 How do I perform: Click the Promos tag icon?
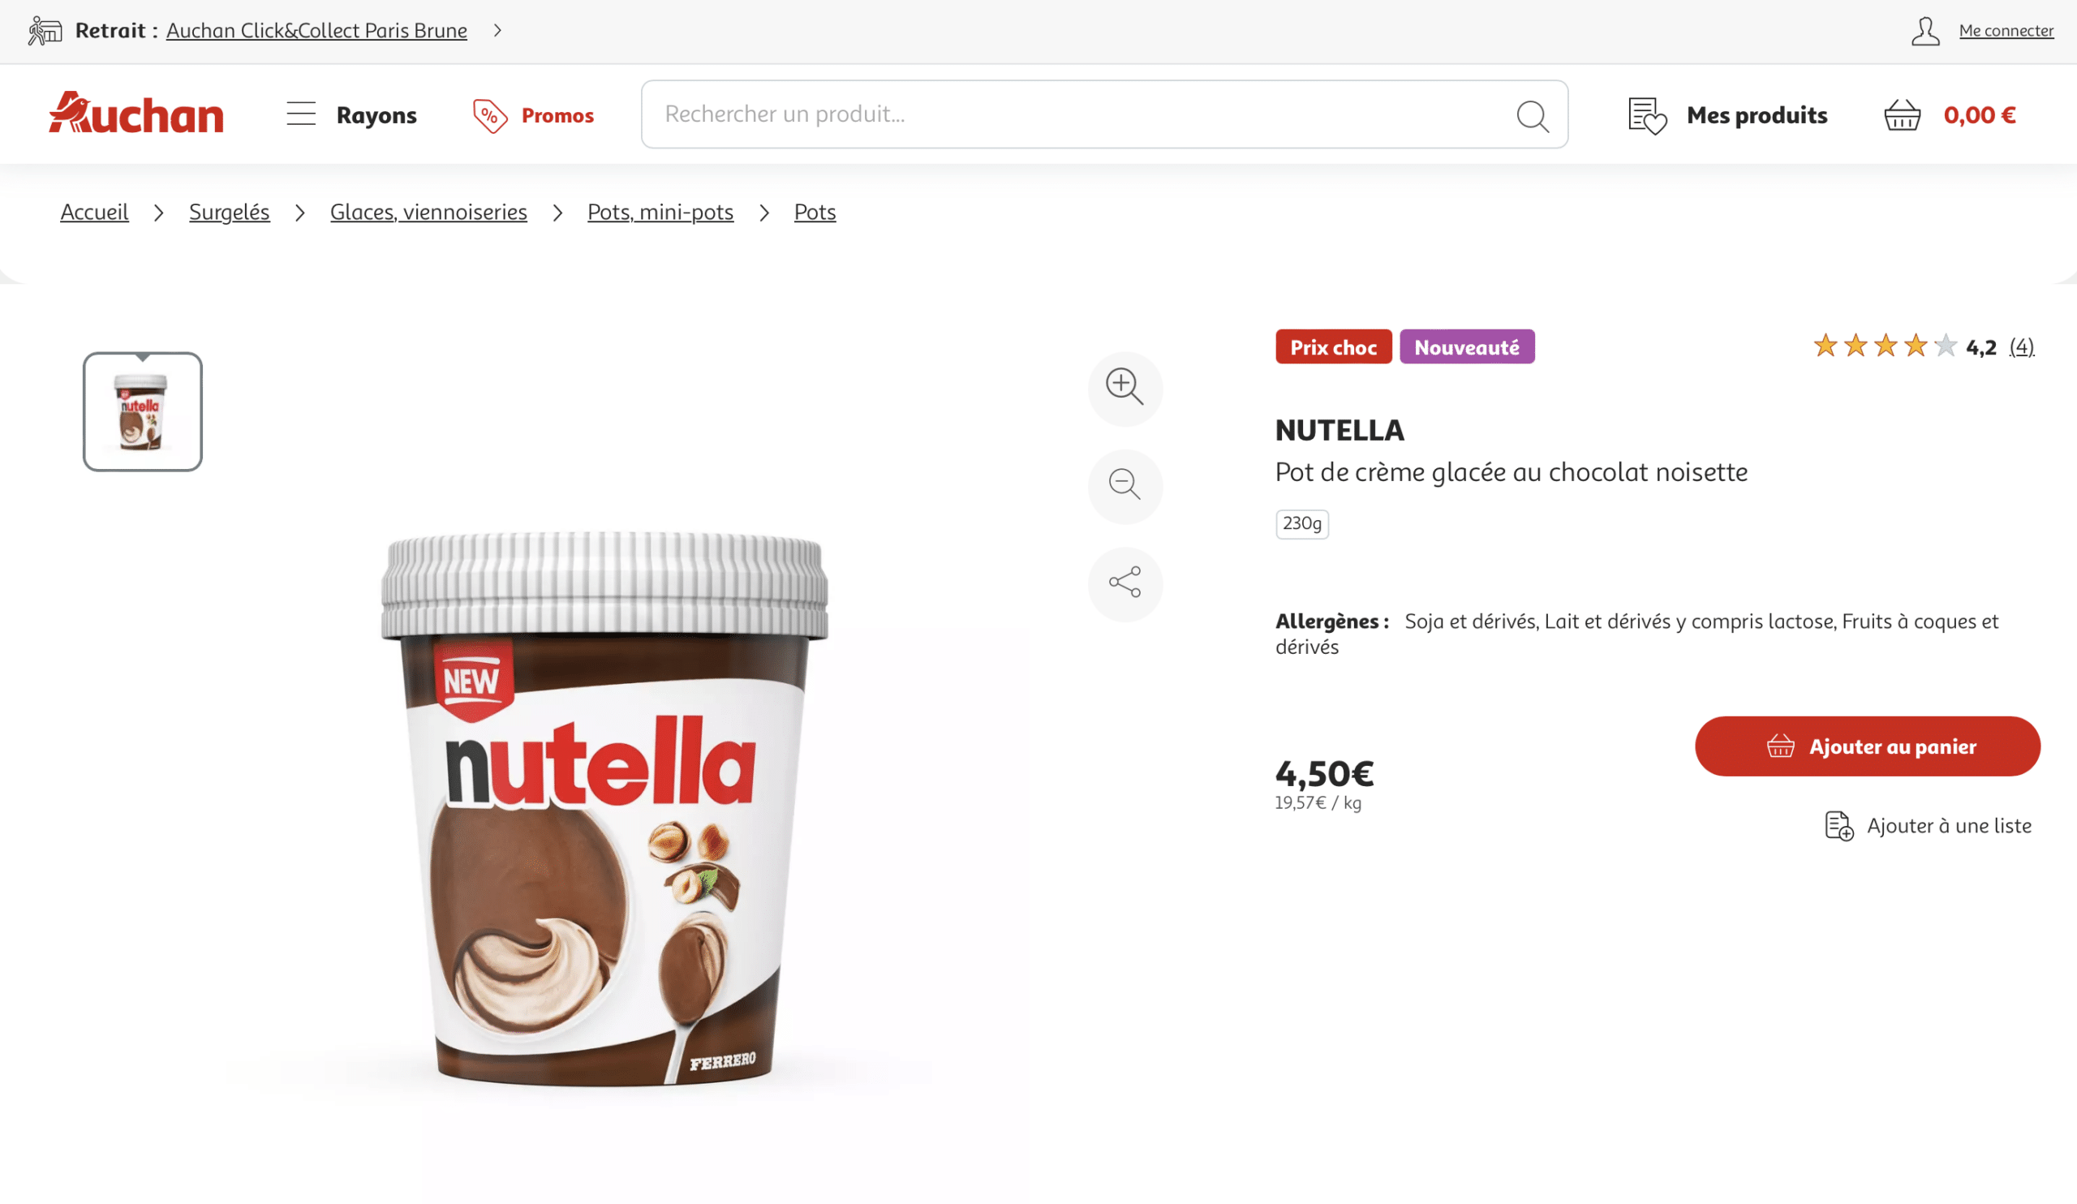coord(489,115)
